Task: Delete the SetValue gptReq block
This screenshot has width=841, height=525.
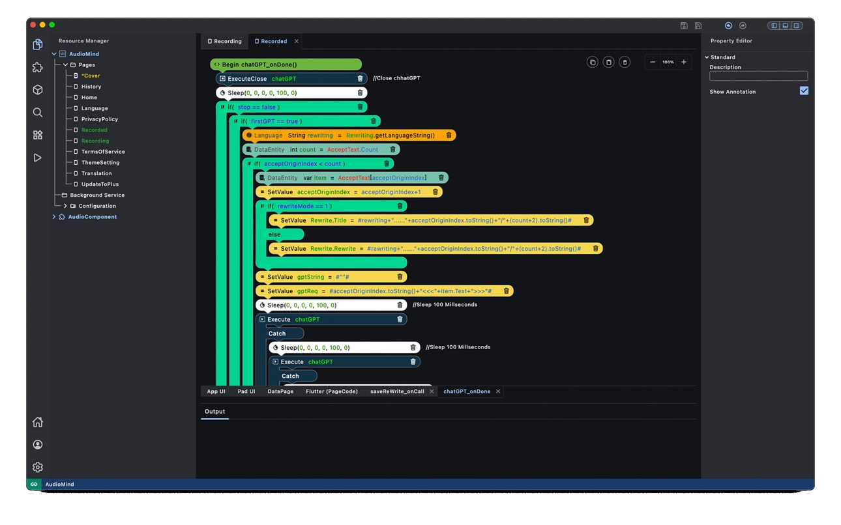Action: (x=506, y=291)
